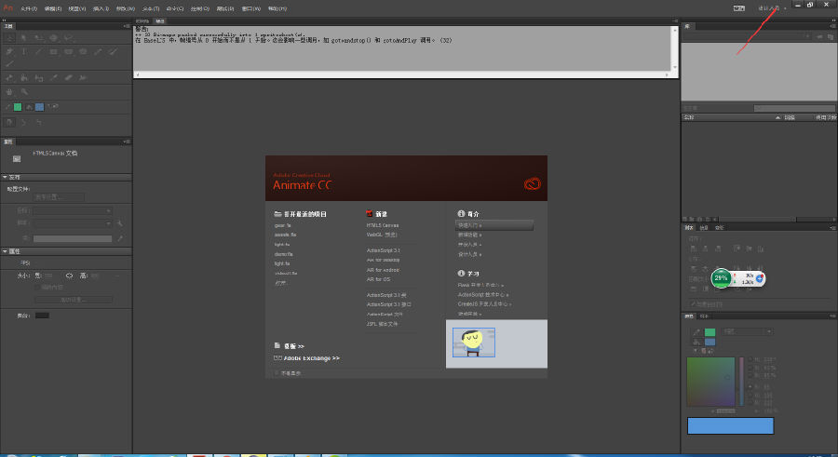Click the green stroke color swatch in Tools
838x457 pixels.
pyautogui.click(x=18, y=107)
